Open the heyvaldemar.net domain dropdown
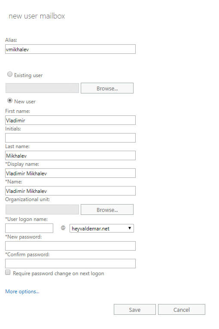 tap(102, 228)
